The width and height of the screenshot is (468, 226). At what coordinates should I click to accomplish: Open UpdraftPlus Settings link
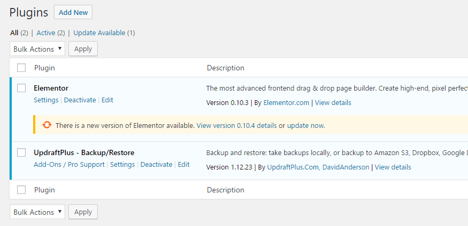pos(122,165)
